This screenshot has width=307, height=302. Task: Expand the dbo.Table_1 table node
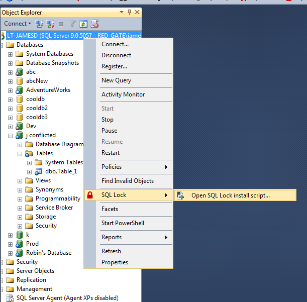(29, 171)
